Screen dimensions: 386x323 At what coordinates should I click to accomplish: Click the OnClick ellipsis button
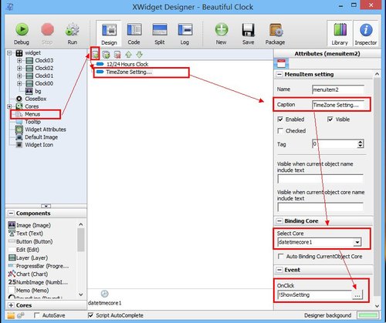(x=357, y=295)
